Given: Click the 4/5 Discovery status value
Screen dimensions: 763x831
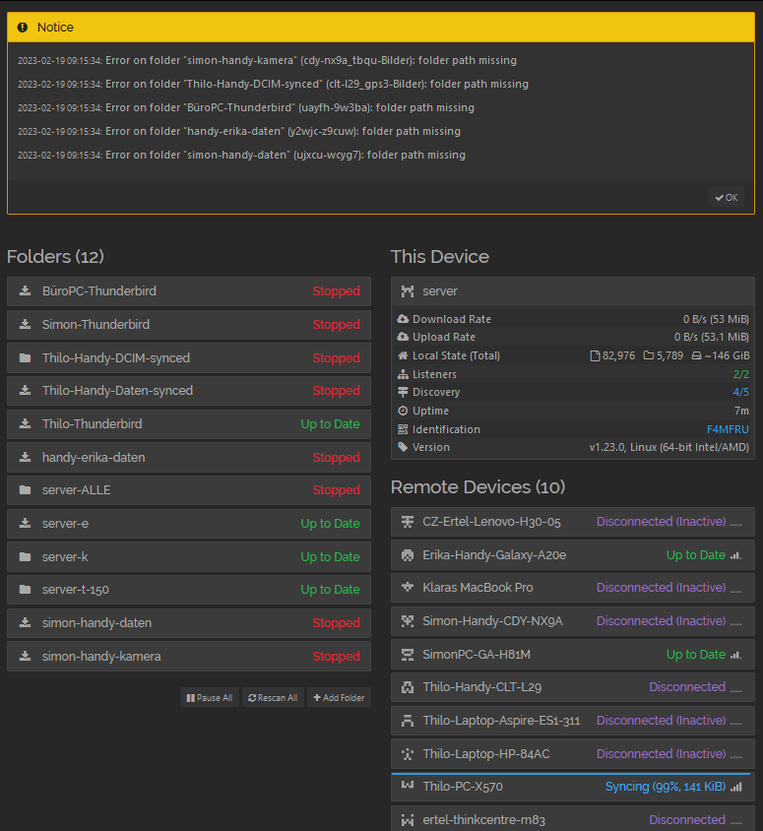Looking at the screenshot, I should pyautogui.click(x=740, y=392).
